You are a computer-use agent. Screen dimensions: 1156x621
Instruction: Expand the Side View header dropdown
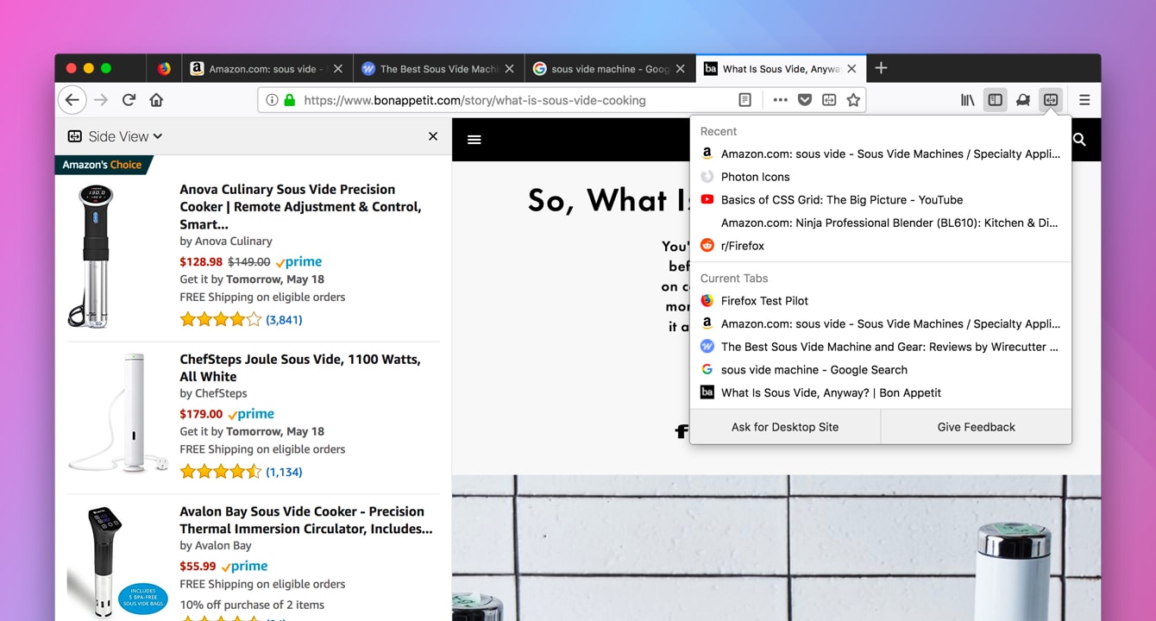[x=115, y=136]
